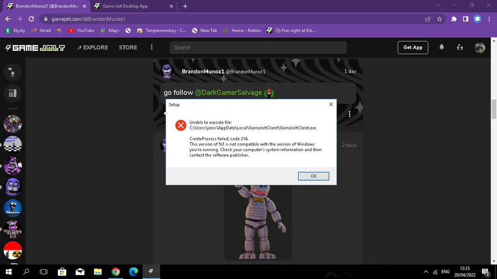Open the friends list icon

point(459,47)
